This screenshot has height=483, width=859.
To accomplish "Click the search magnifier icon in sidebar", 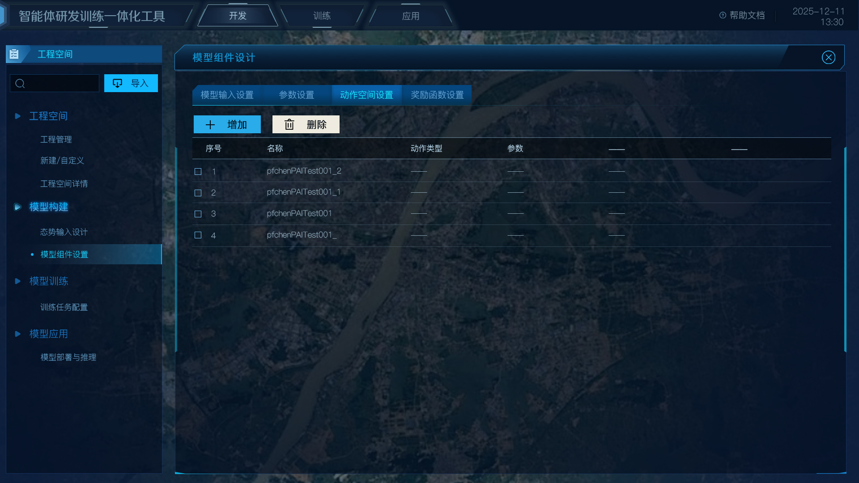I will pyautogui.click(x=20, y=84).
